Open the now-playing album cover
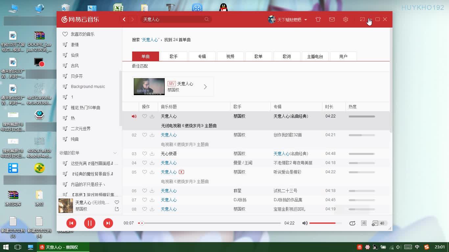Viewport: 449px width, 252px height. coord(66,206)
